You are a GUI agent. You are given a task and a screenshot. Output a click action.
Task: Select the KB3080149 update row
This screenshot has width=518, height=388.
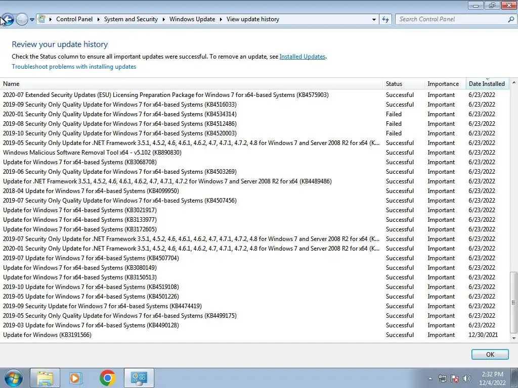point(254,268)
